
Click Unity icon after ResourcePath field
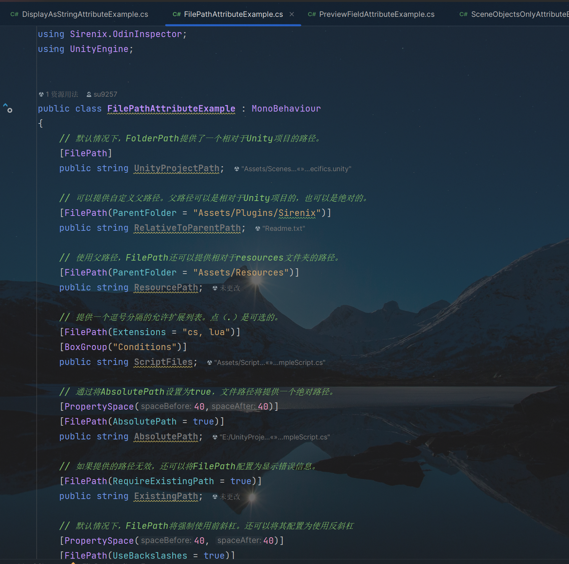pyautogui.click(x=215, y=288)
